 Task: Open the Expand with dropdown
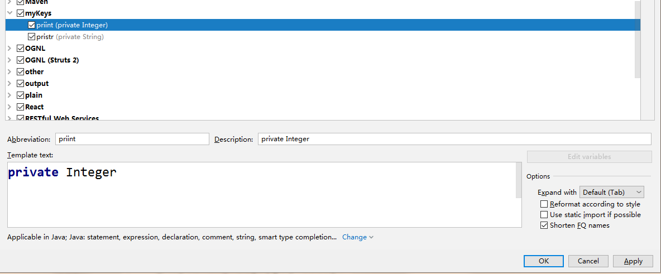[612, 192]
